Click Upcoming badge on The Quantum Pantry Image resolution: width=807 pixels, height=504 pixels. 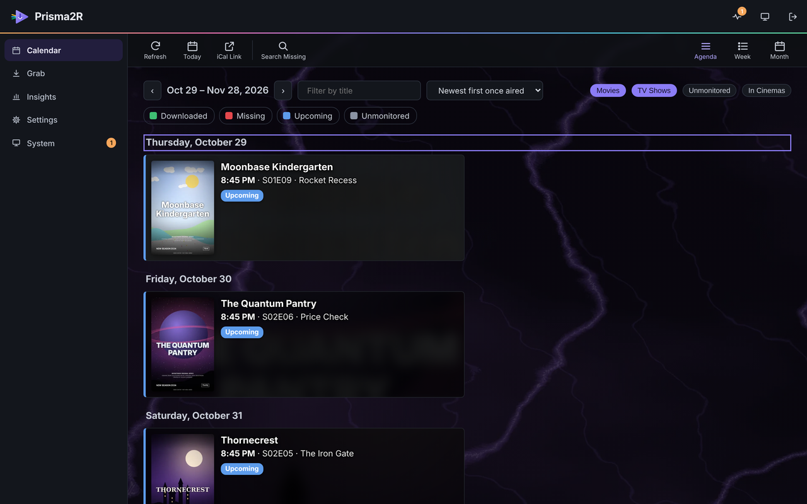(x=242, y=333)
